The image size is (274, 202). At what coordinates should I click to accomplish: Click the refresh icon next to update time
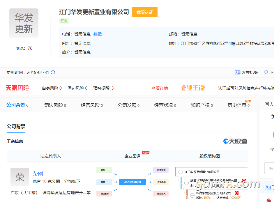[53, 72]
